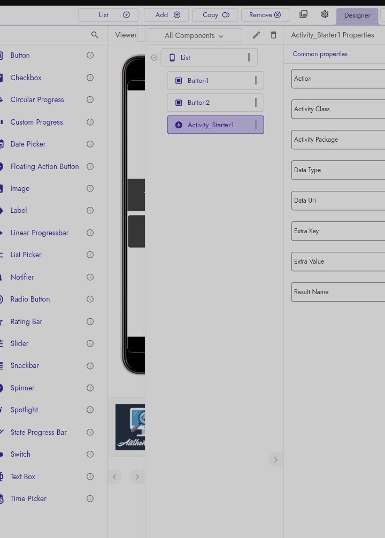Select the Custom Progress component

point(37,122)
